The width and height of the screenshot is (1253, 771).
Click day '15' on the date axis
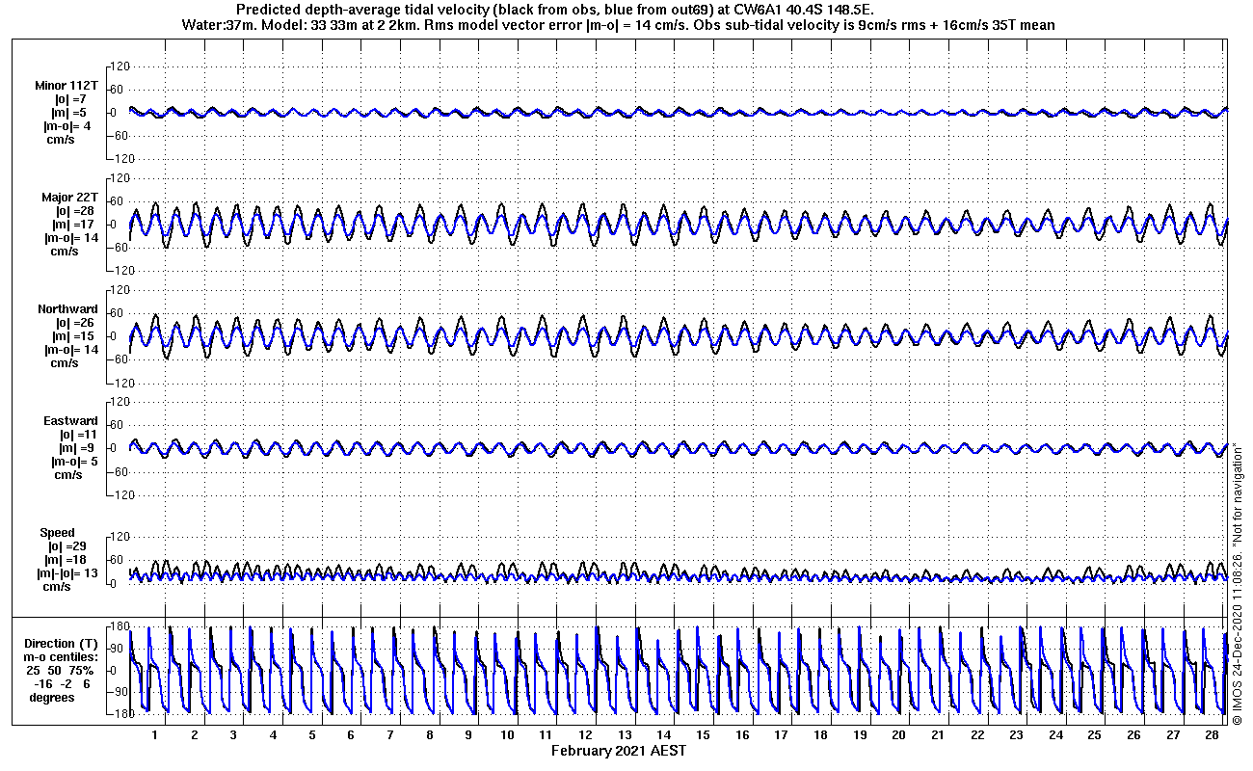click(703, 734)
